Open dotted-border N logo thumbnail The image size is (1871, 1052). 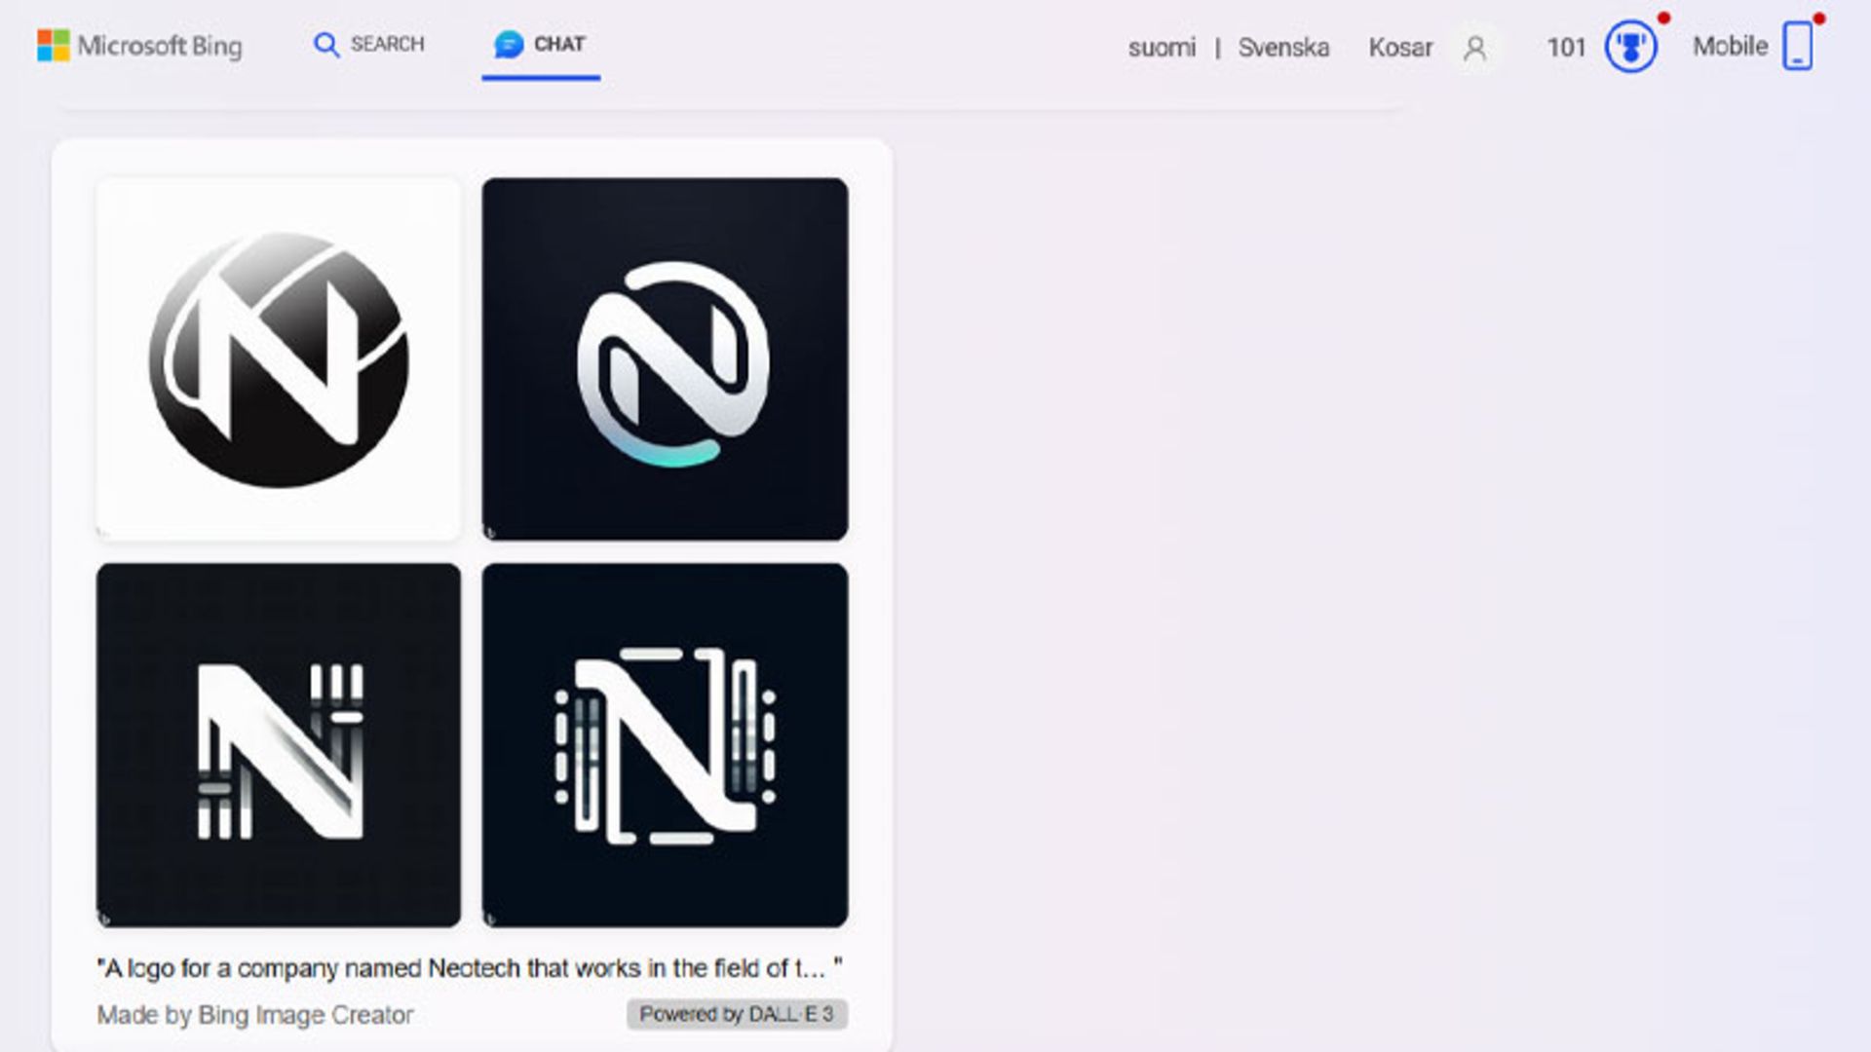pyautogui.click(x=665, y=744)
